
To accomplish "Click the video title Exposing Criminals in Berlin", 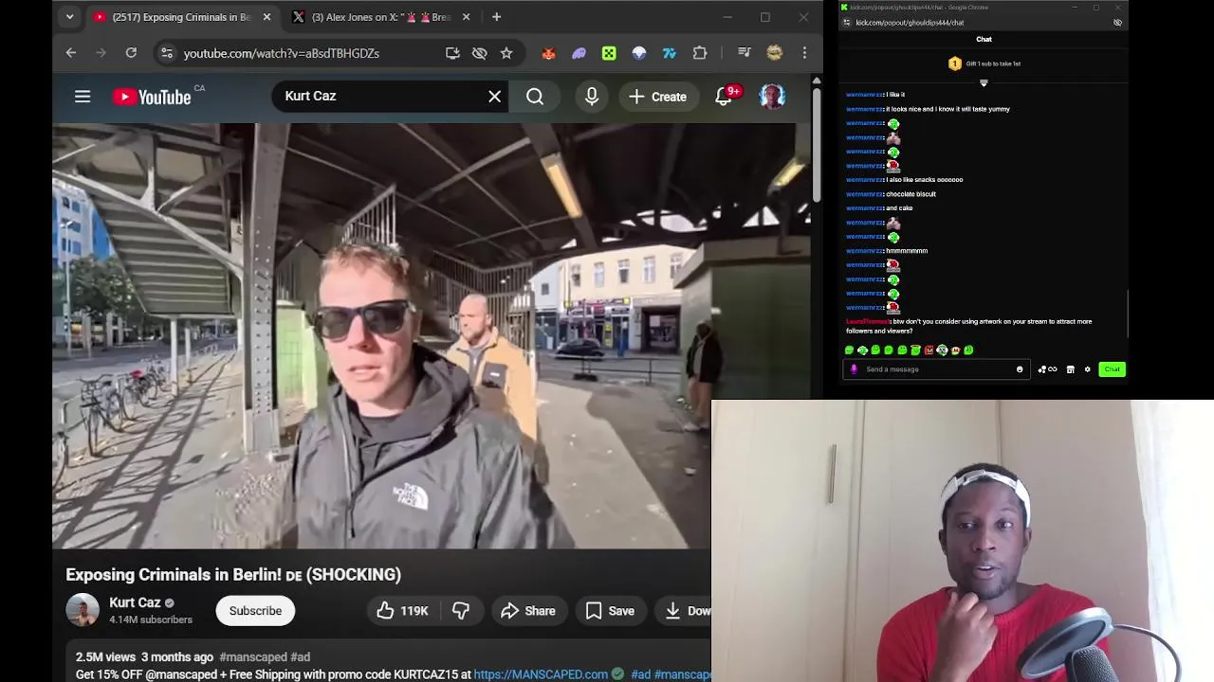I will pos(233,575).
